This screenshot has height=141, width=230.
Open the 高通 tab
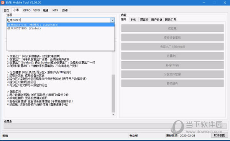point(46,10)
